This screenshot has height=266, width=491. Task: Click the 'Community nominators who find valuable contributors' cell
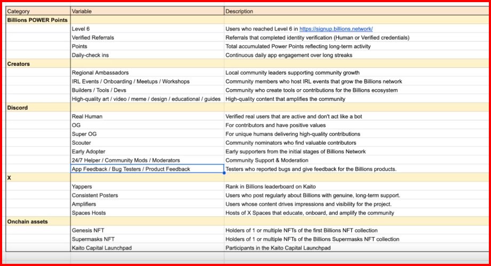coord(357,143)
